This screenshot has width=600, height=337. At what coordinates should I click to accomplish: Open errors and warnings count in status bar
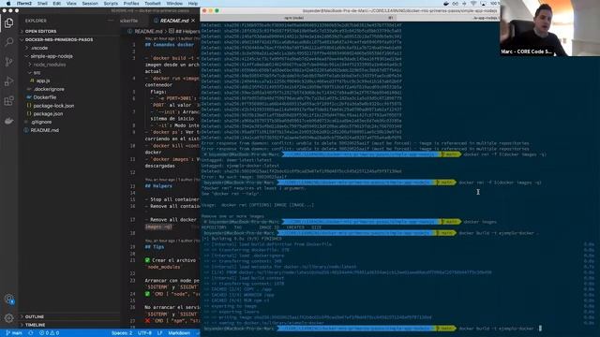click(49, 333)
